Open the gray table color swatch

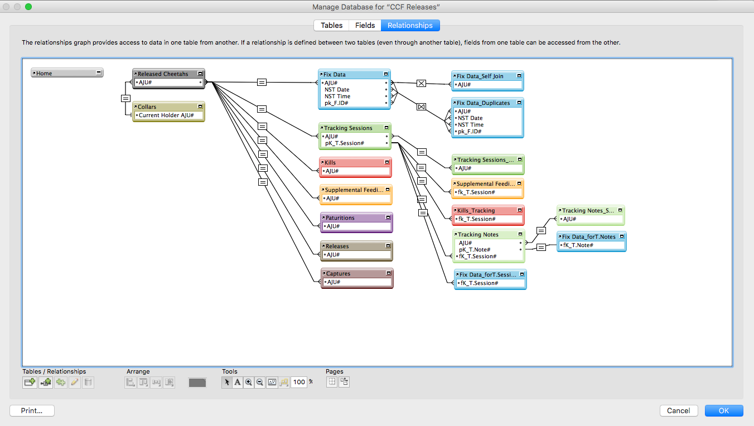pyautogui.click(x=197, y=383)
